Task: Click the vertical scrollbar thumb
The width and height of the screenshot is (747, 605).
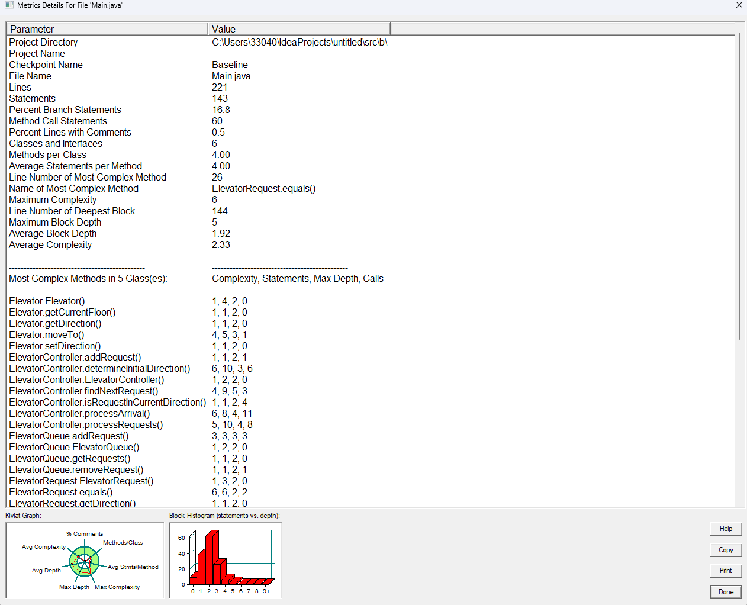Action: [740, 186]
